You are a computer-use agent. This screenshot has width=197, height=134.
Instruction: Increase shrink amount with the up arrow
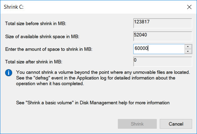[x=188, y=47]
